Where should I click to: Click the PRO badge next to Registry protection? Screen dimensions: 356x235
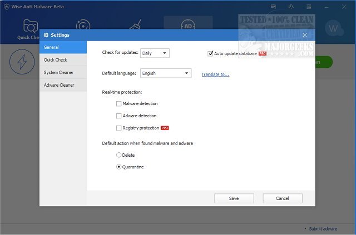coord(165,128)
